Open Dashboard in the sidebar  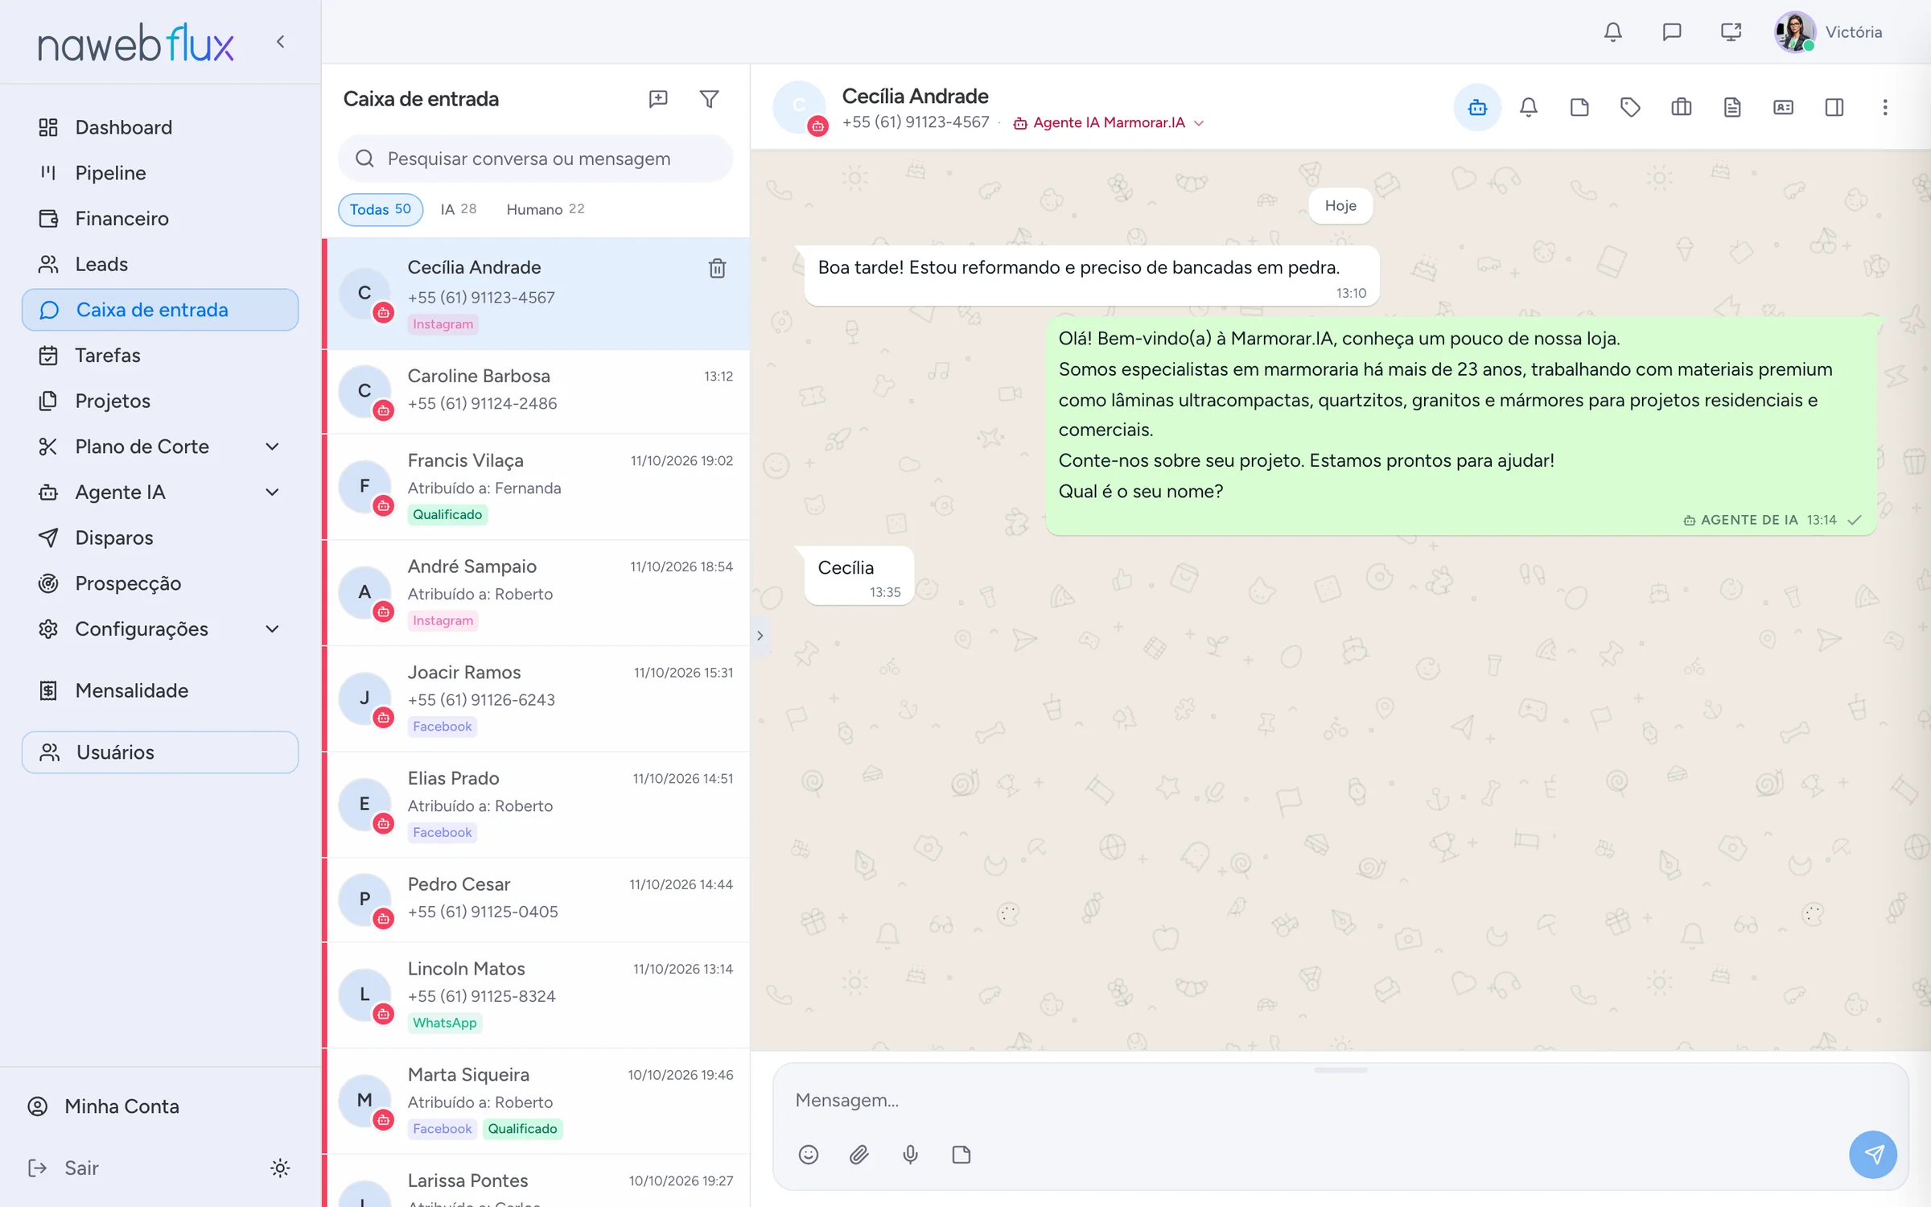[160, 127]
